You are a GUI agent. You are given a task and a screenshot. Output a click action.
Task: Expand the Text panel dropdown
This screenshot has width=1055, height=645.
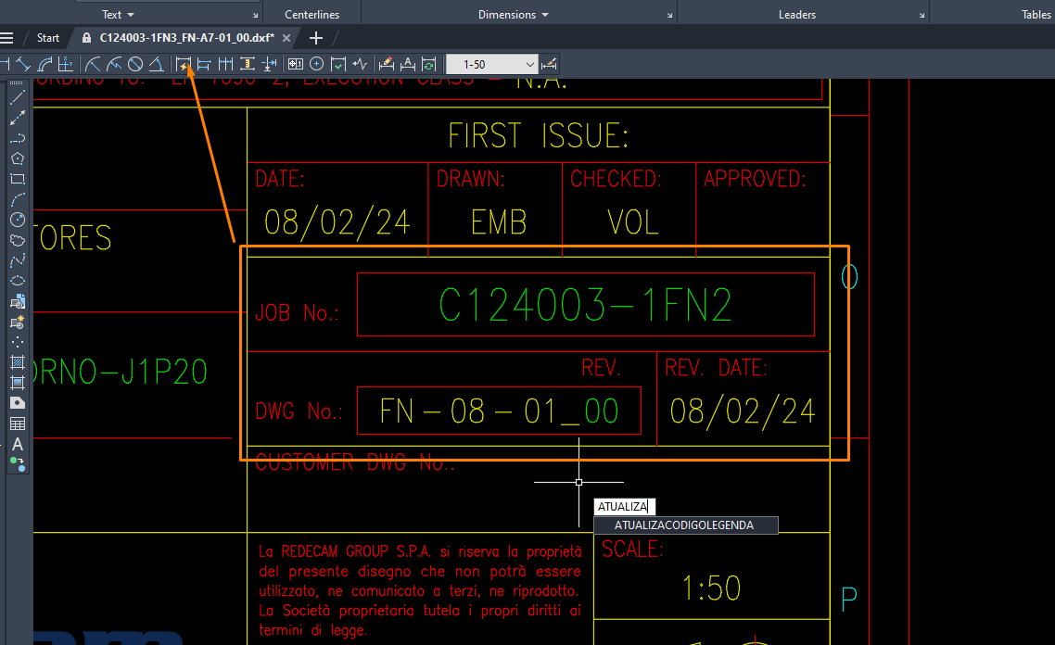[x=118, y=15]
